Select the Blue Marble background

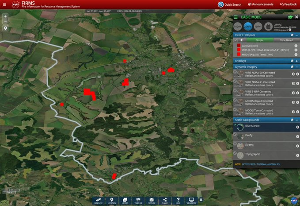tap(266, 127)
